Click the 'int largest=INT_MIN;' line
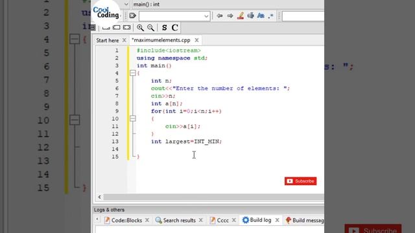The height and width of the screenshot is (233, 415). point(186,142)
